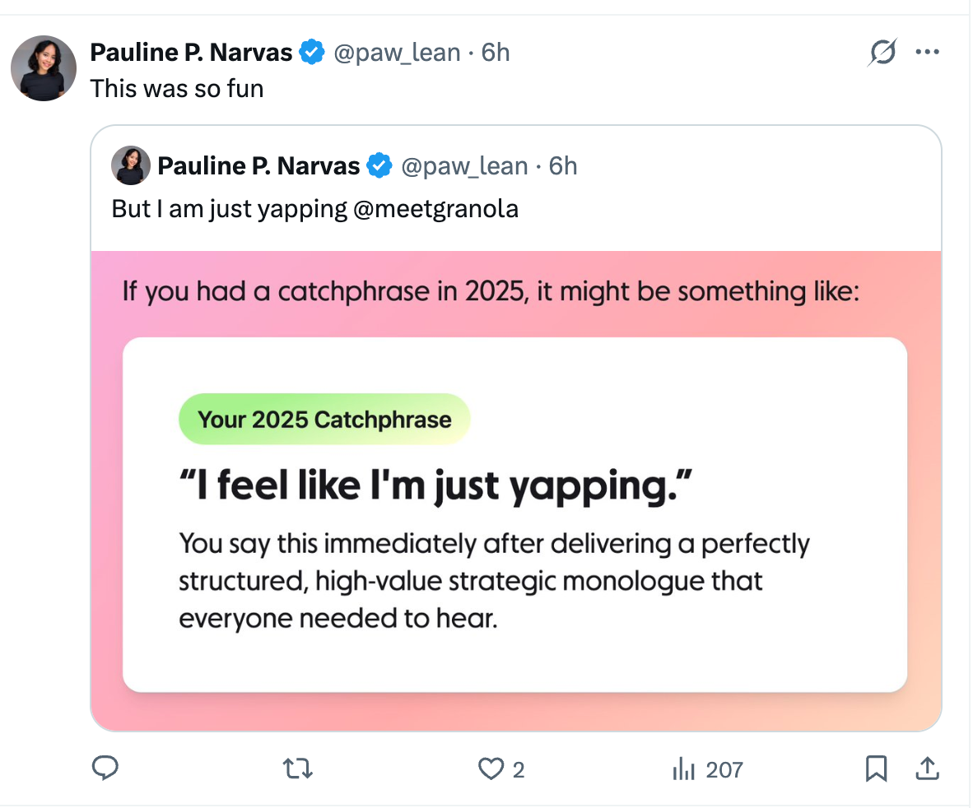This screenshot has width=973, height=808.
Task: Click the reply comment icon
Action: click(105, 769)
